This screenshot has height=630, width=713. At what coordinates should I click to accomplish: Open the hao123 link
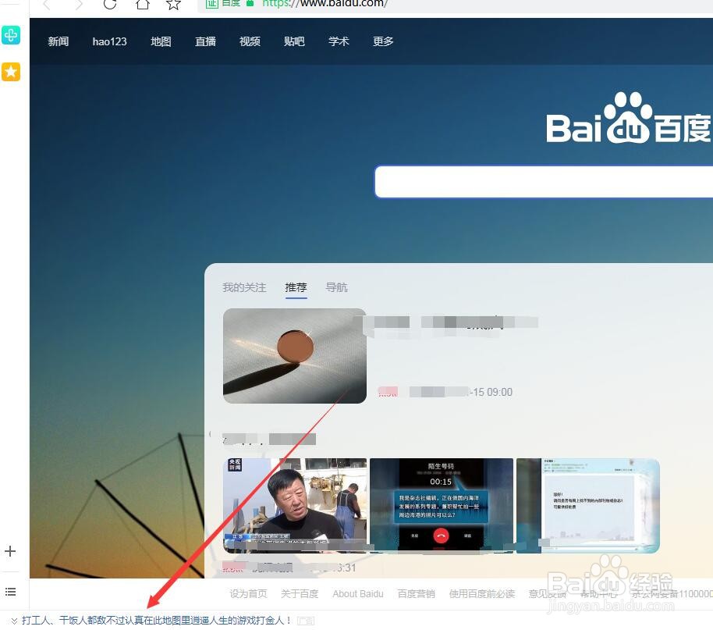pos(109,41)
